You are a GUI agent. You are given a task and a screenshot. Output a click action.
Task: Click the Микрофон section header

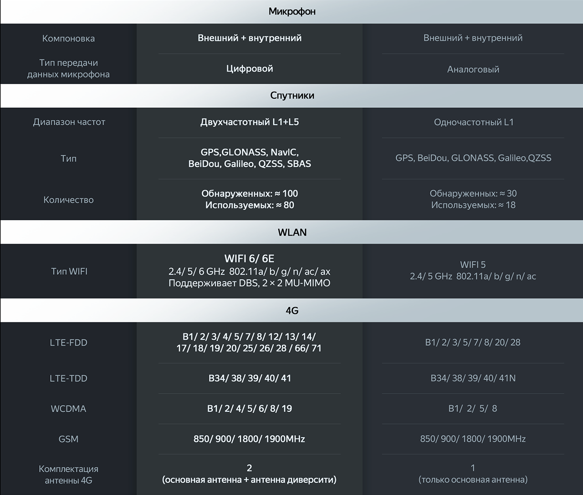tap(291, 11)
